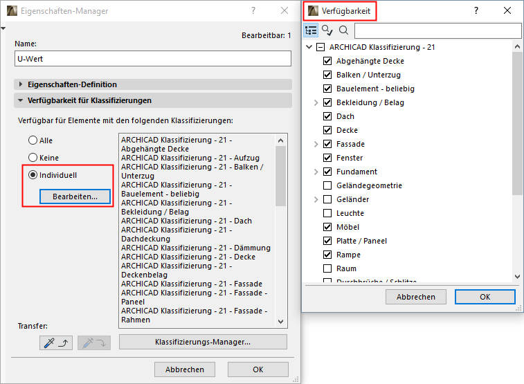Expand the Eigenschaften-Definition section
Screen dimensions: 524x384
click(21, 84)
